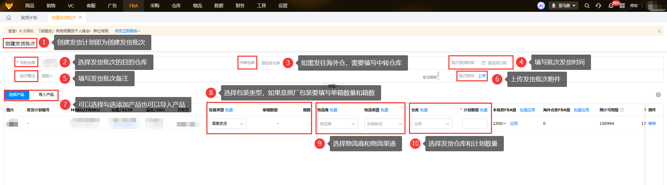
Task: Open customer support headset icon
Action: 598,6
